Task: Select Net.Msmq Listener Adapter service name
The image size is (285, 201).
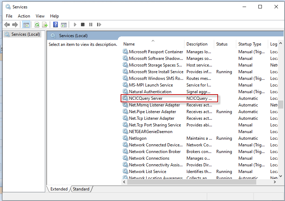Action: (x=154, y=105)
